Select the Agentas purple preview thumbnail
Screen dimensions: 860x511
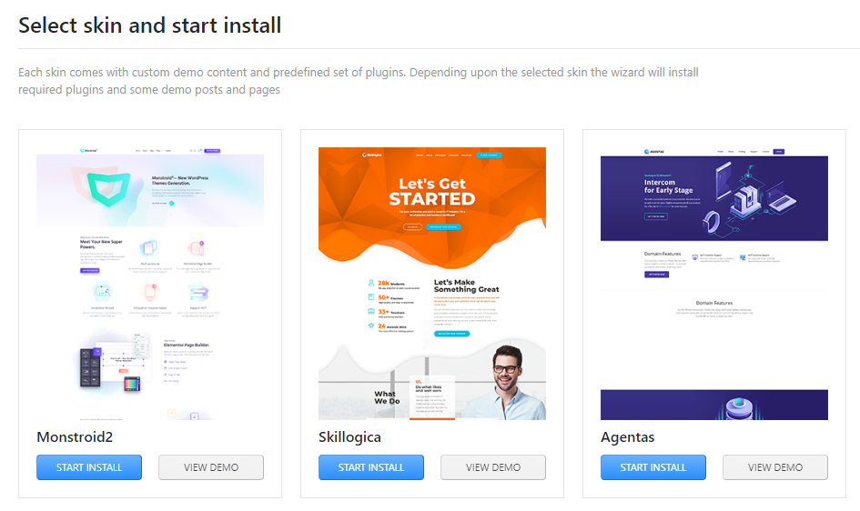click(x=714, y=284)
